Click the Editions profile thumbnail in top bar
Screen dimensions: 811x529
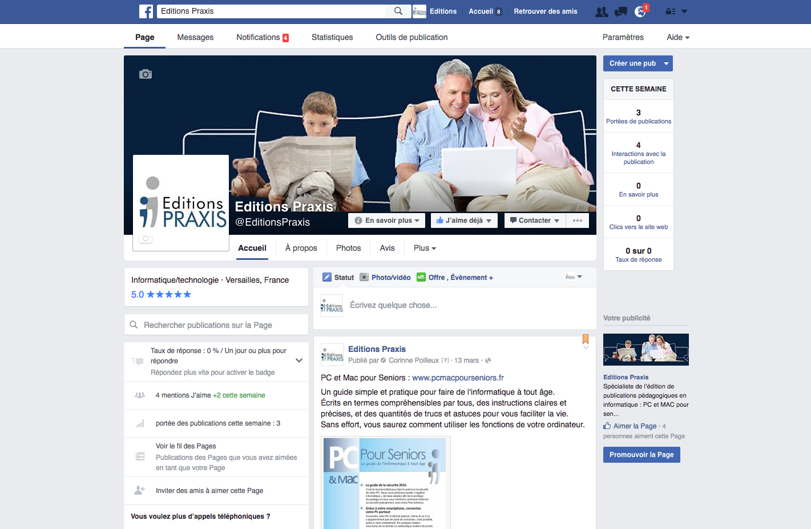tap(419, 11)
